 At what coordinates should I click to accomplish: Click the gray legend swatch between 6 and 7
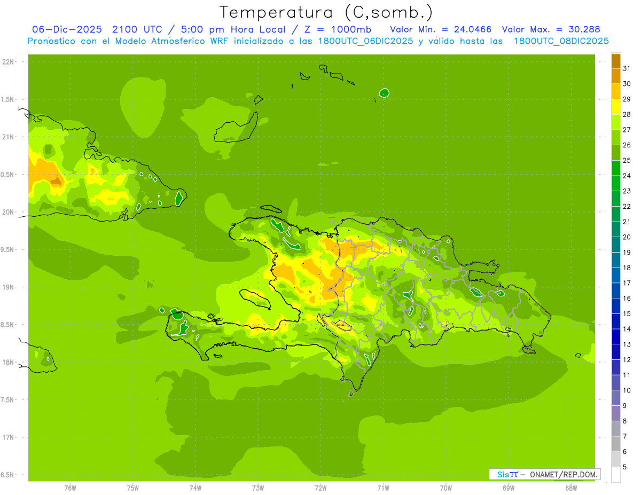(616, 444)
